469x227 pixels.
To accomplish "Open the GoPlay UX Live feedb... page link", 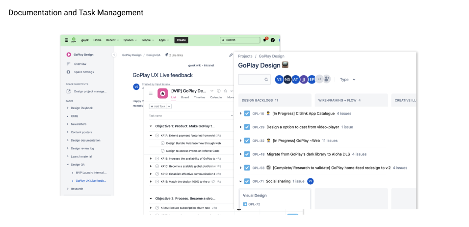I will point(91,181).
